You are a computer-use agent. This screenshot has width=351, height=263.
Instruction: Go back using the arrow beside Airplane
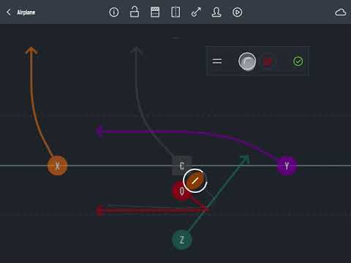pyautogui.click(x=9, y=12)
